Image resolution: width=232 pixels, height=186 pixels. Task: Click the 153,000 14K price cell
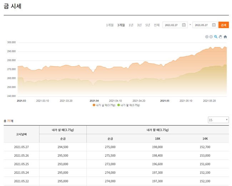click(x=205, y=156)
